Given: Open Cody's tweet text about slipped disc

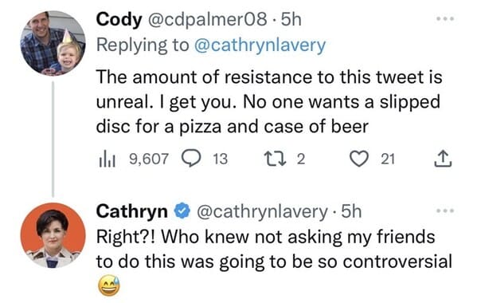Looking at the screenshot, I should 269,102.
